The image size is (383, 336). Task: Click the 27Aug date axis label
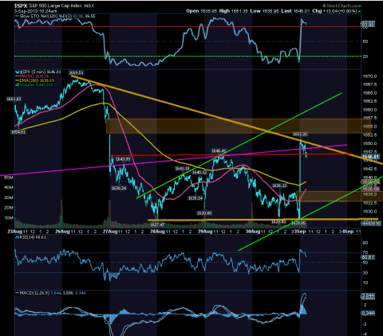110,232
